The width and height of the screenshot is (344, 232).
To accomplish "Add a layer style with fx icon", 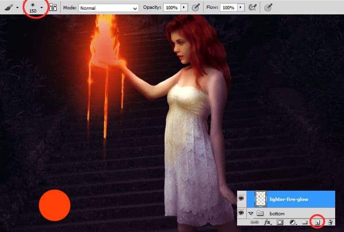I will tap(267, 223).
